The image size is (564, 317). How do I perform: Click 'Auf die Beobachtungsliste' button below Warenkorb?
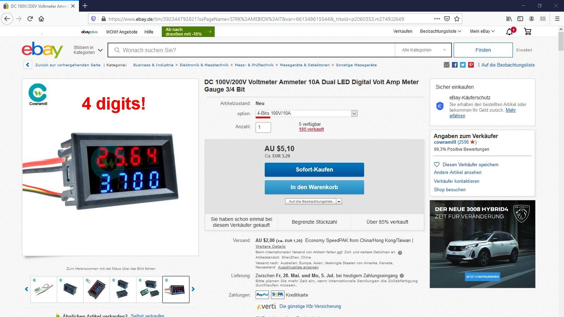click(311, 201)
